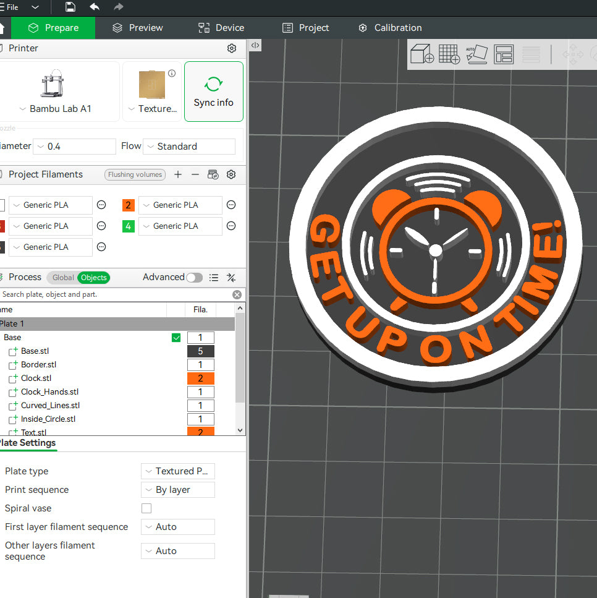Open the nozzle Flow Standard dropdown
Screen dimensions: 597x598
pyautogui.click(x=189, y=147)
